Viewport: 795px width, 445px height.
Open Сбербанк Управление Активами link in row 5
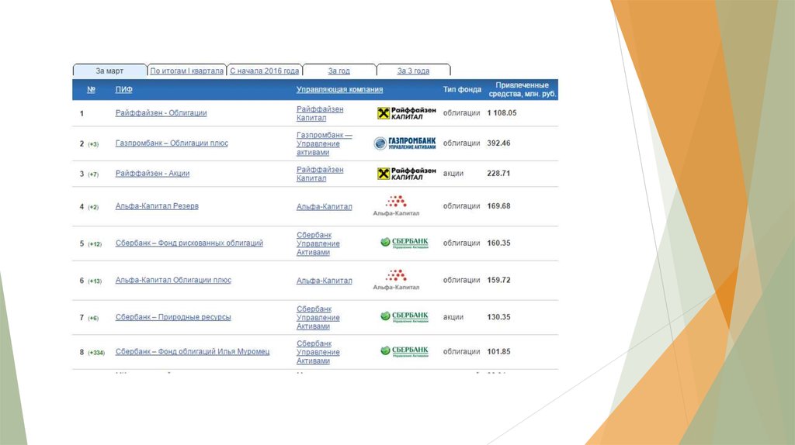318,243
